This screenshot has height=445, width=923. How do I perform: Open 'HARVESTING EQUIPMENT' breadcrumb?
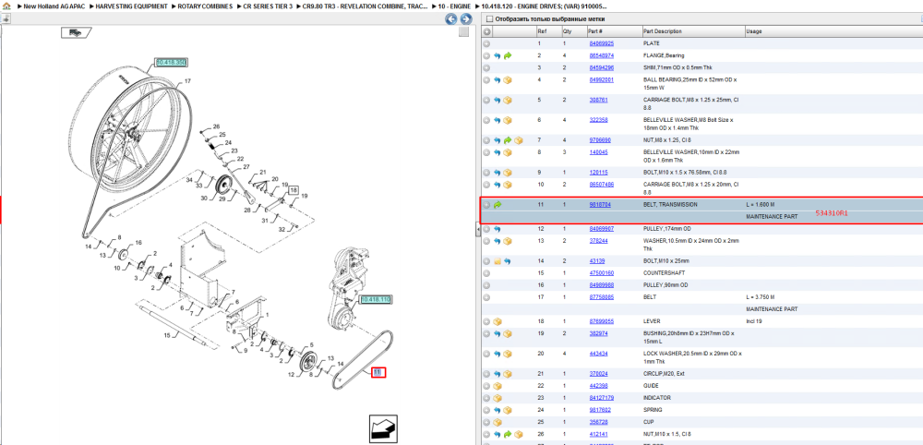[x=131, y=6]
